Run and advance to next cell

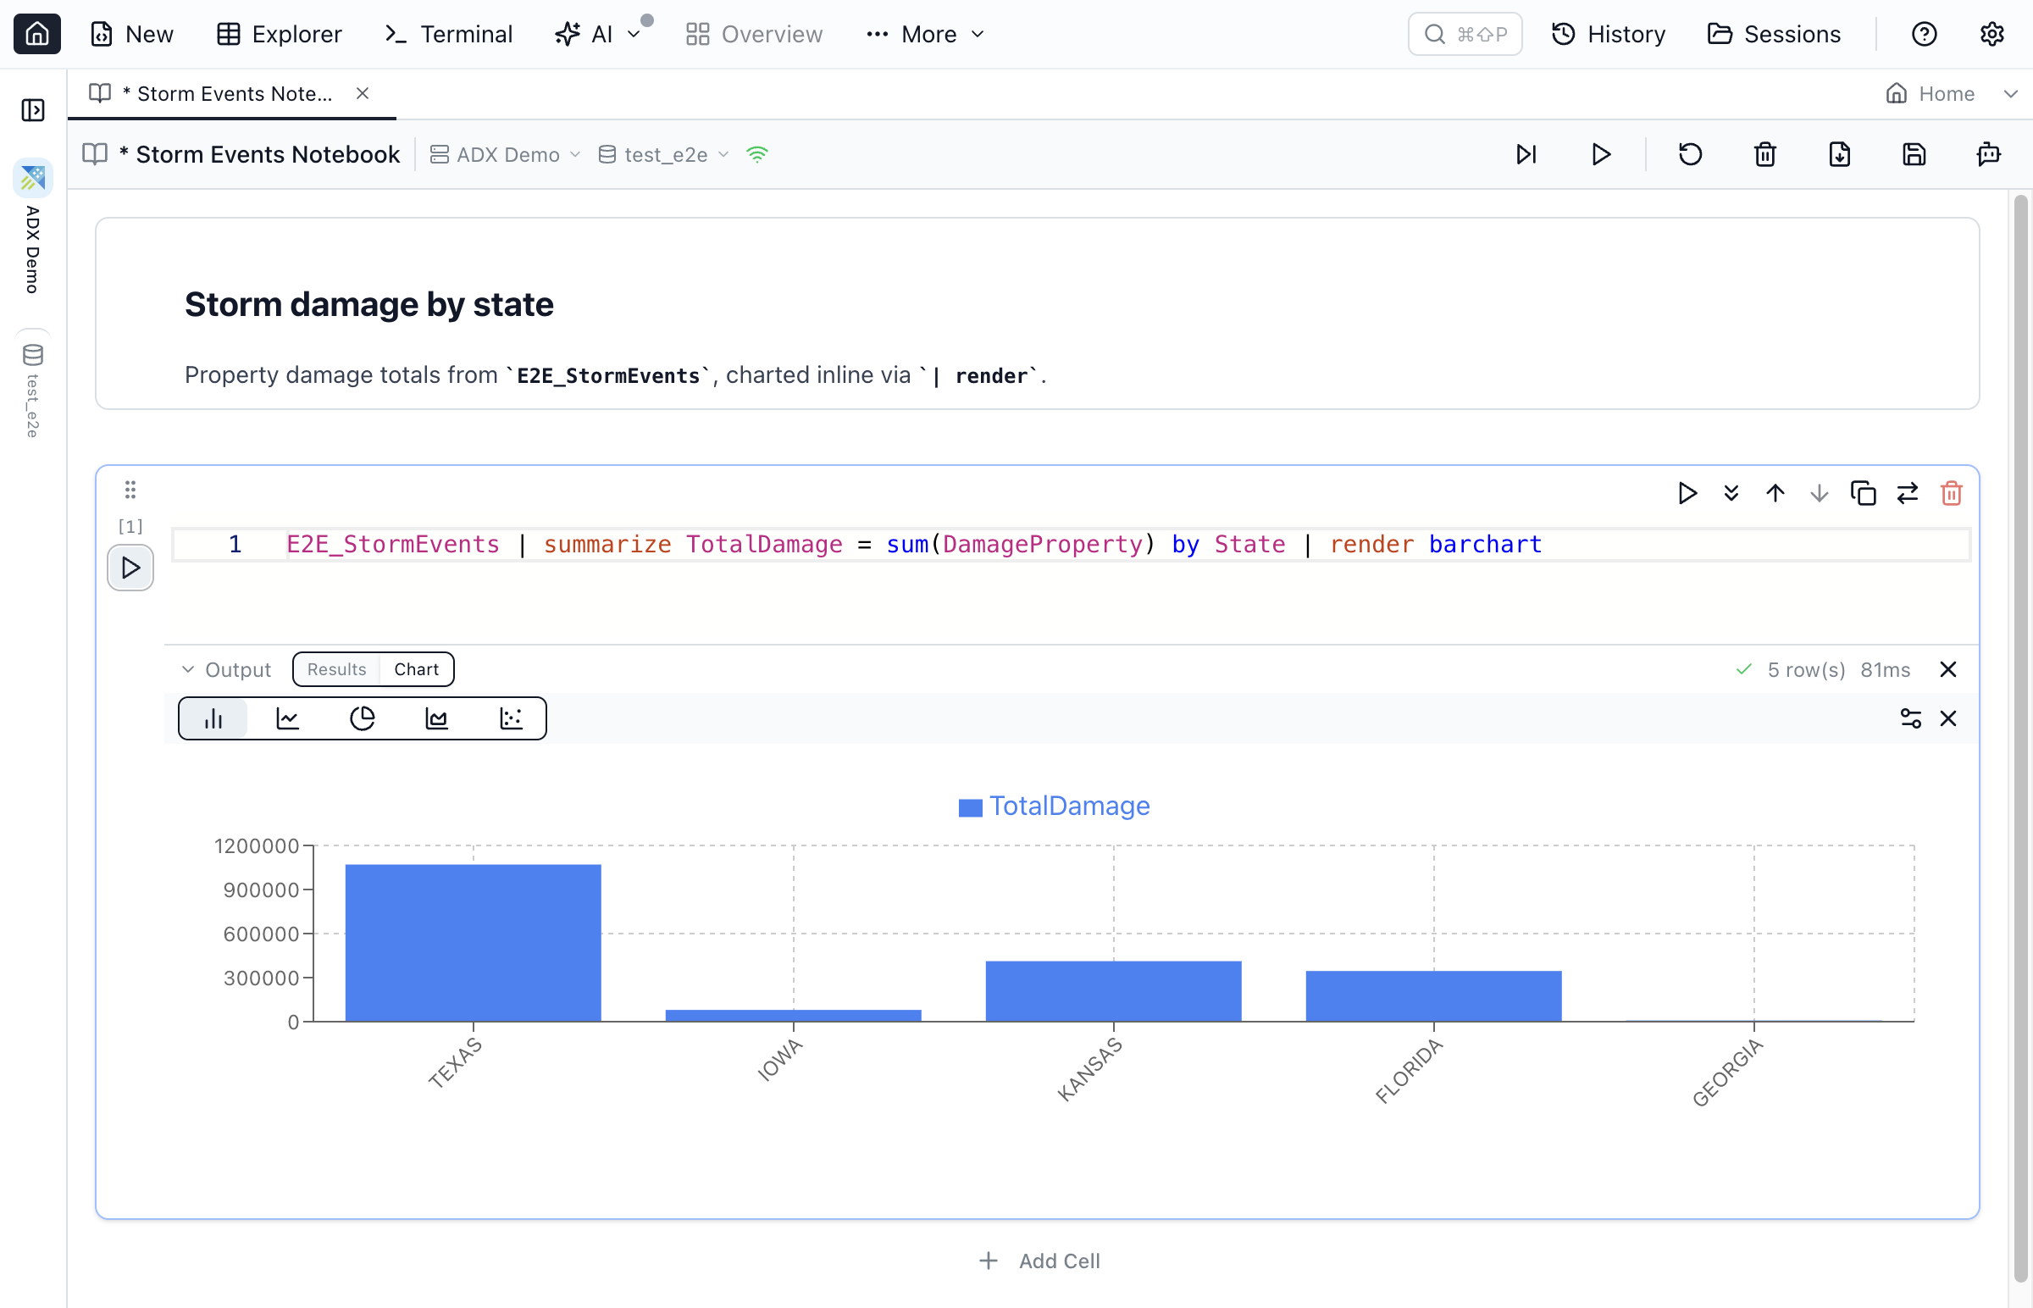pos(1526,154)
